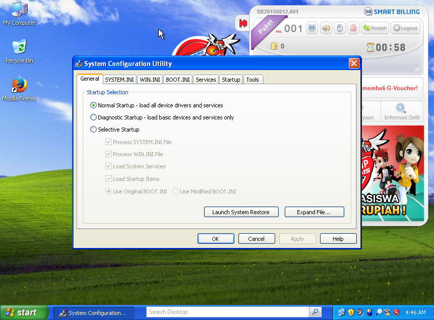
Task: Switch to the SYSTEM.INI tab
Action: click(119, 80)
